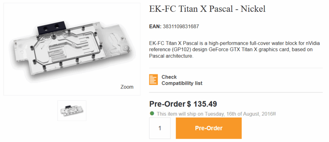329x142 pixels.
Task: Click the word Check beside the orange icon
Action: click(x=169, y=77)
